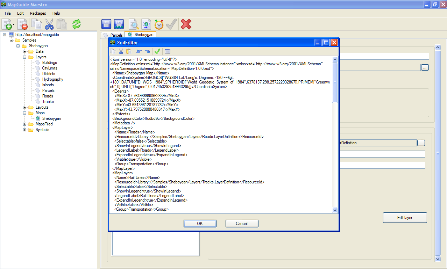This screenshot has width=447, height=269.
Task: Expand the Data folder
Action: 25,51
